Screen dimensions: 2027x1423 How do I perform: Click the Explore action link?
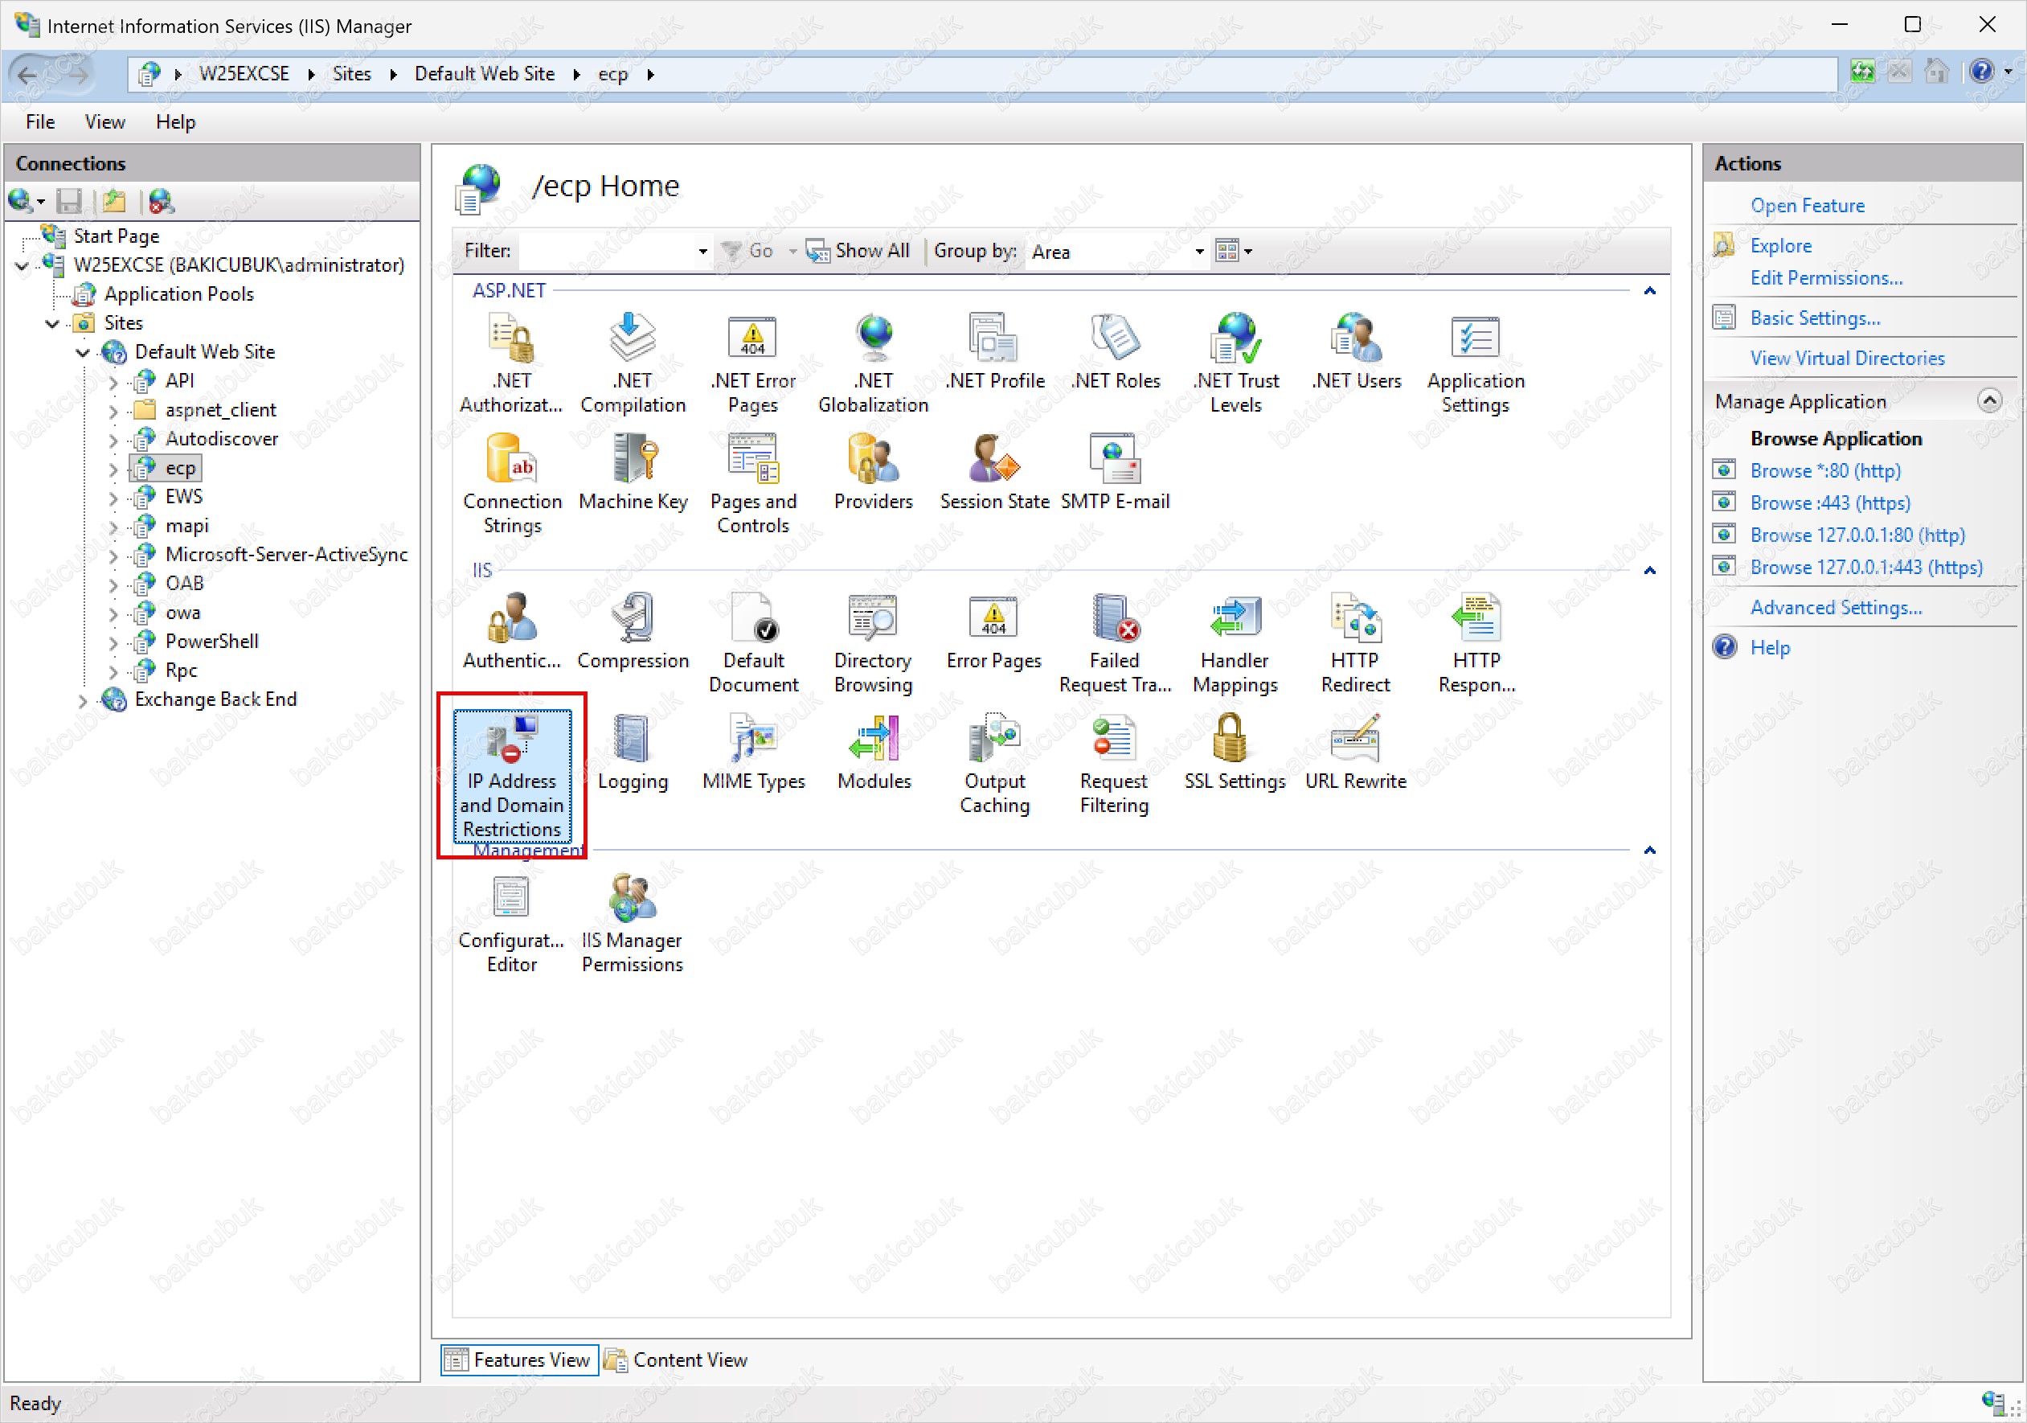click(1781, 245)
